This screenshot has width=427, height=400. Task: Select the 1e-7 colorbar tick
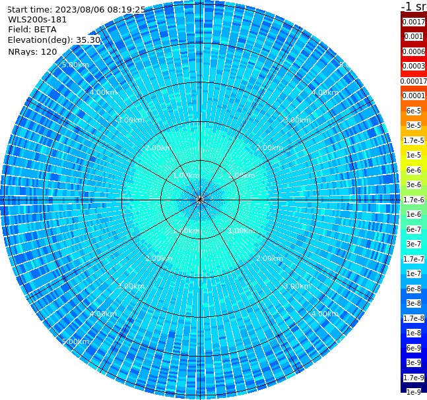(x=414, y=273)
